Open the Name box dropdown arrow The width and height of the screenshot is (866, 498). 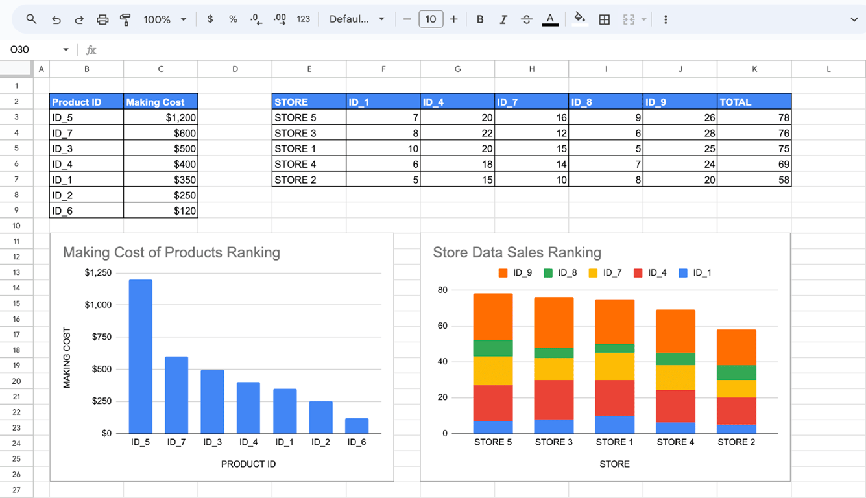pos(66,50)
